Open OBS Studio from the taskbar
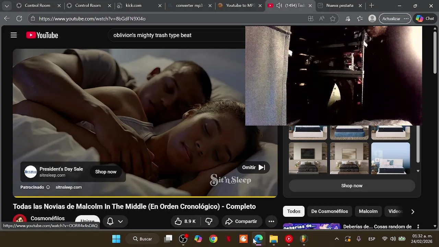 click(x=183, y=239)
